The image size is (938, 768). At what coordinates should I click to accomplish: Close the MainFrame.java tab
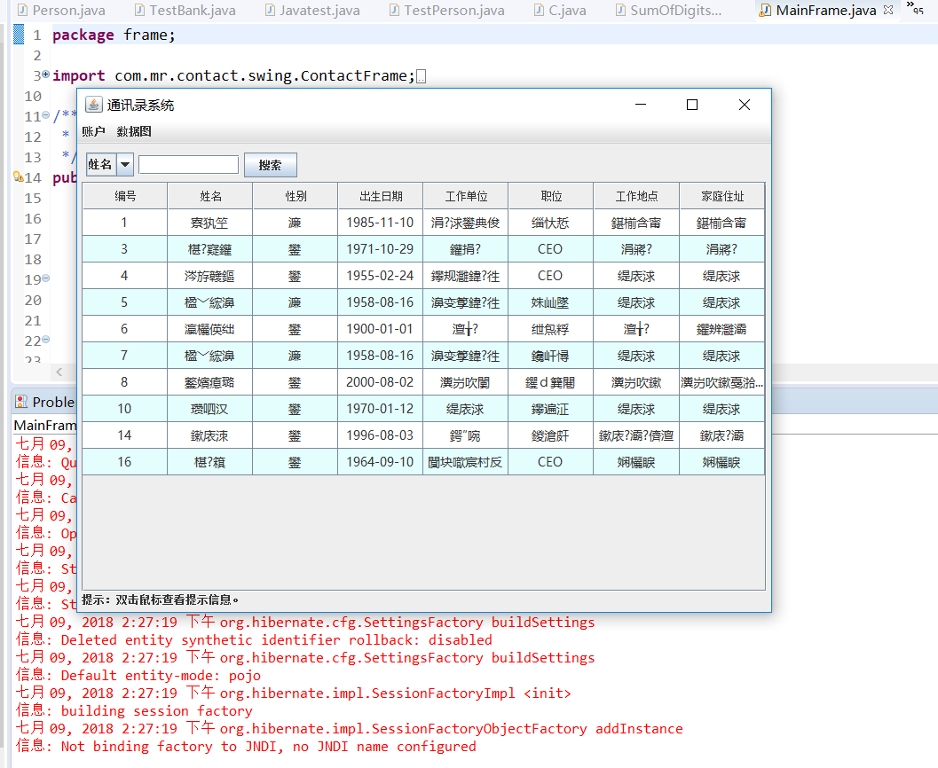[x=888, y=10]
